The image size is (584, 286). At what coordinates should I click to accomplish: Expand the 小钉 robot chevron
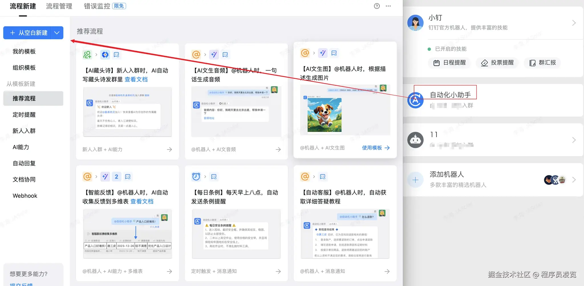pyautogui.click(x=574, y=23)
